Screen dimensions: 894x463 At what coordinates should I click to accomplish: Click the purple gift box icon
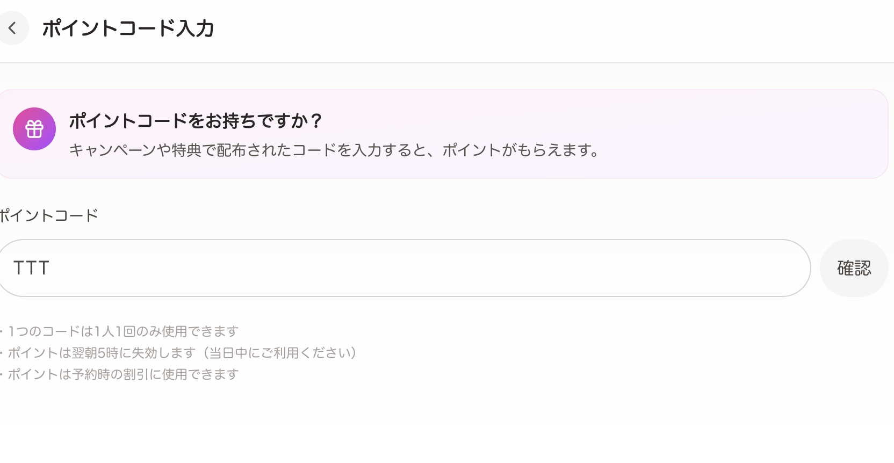[34, 129]
